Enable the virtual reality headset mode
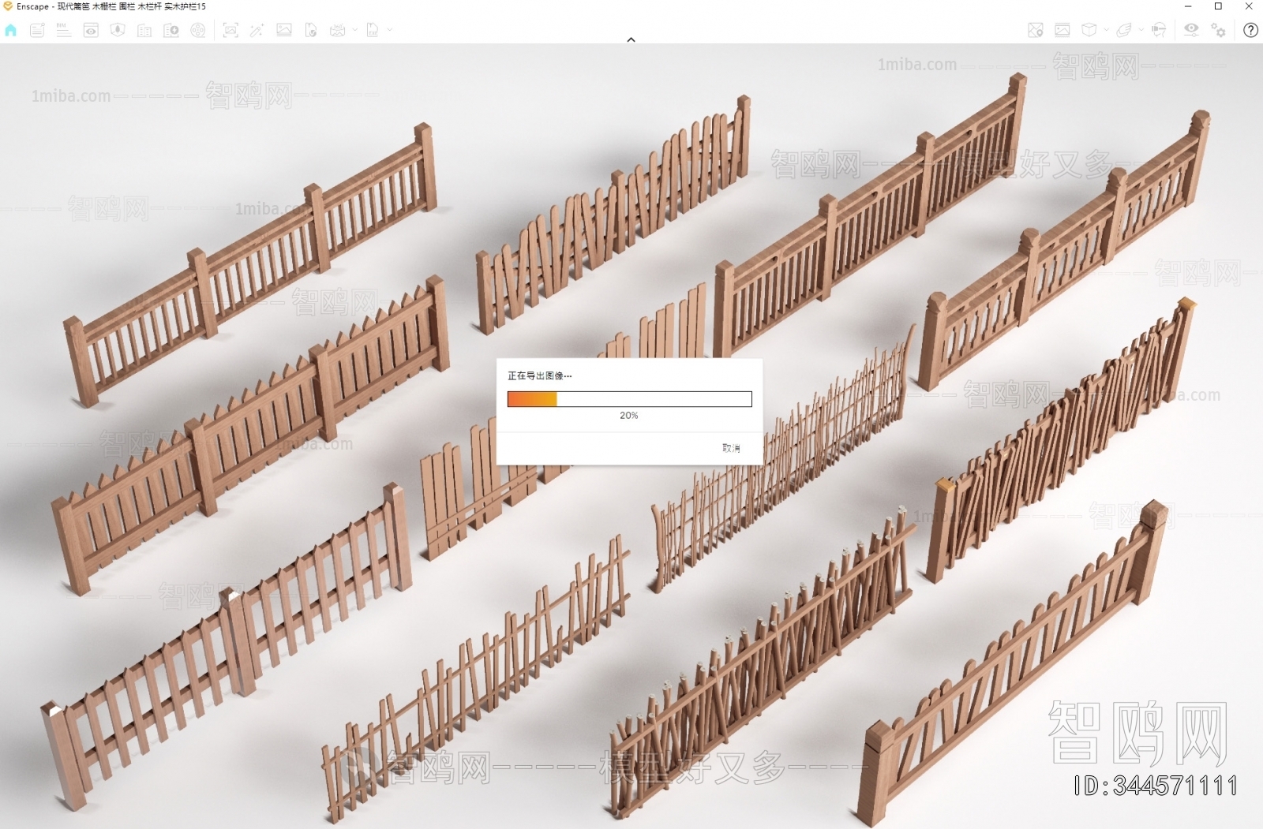The image size is (1263, 829). click(x=1159, y=31)
